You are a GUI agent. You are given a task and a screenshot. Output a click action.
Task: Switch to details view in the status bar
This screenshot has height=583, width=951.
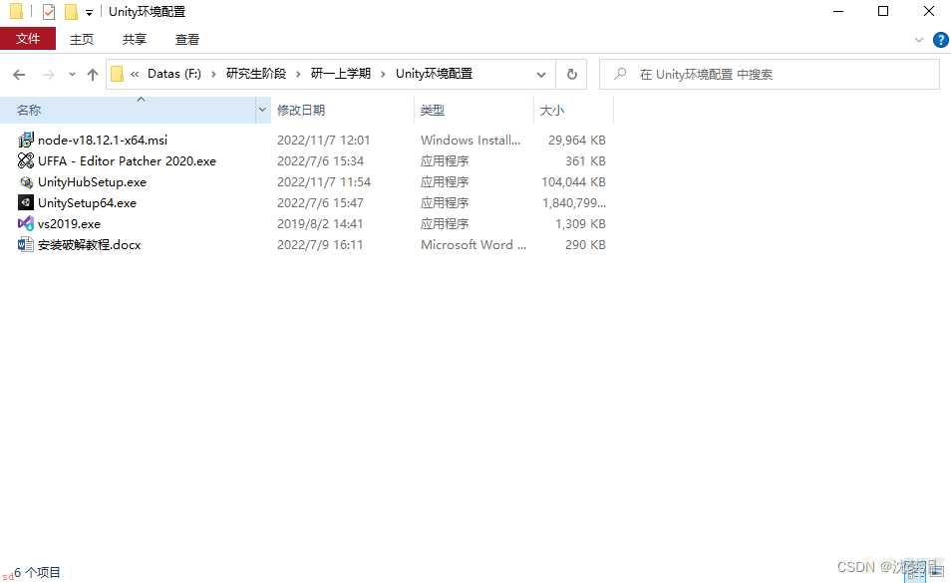pyautogui.click(x=916, y=571)
